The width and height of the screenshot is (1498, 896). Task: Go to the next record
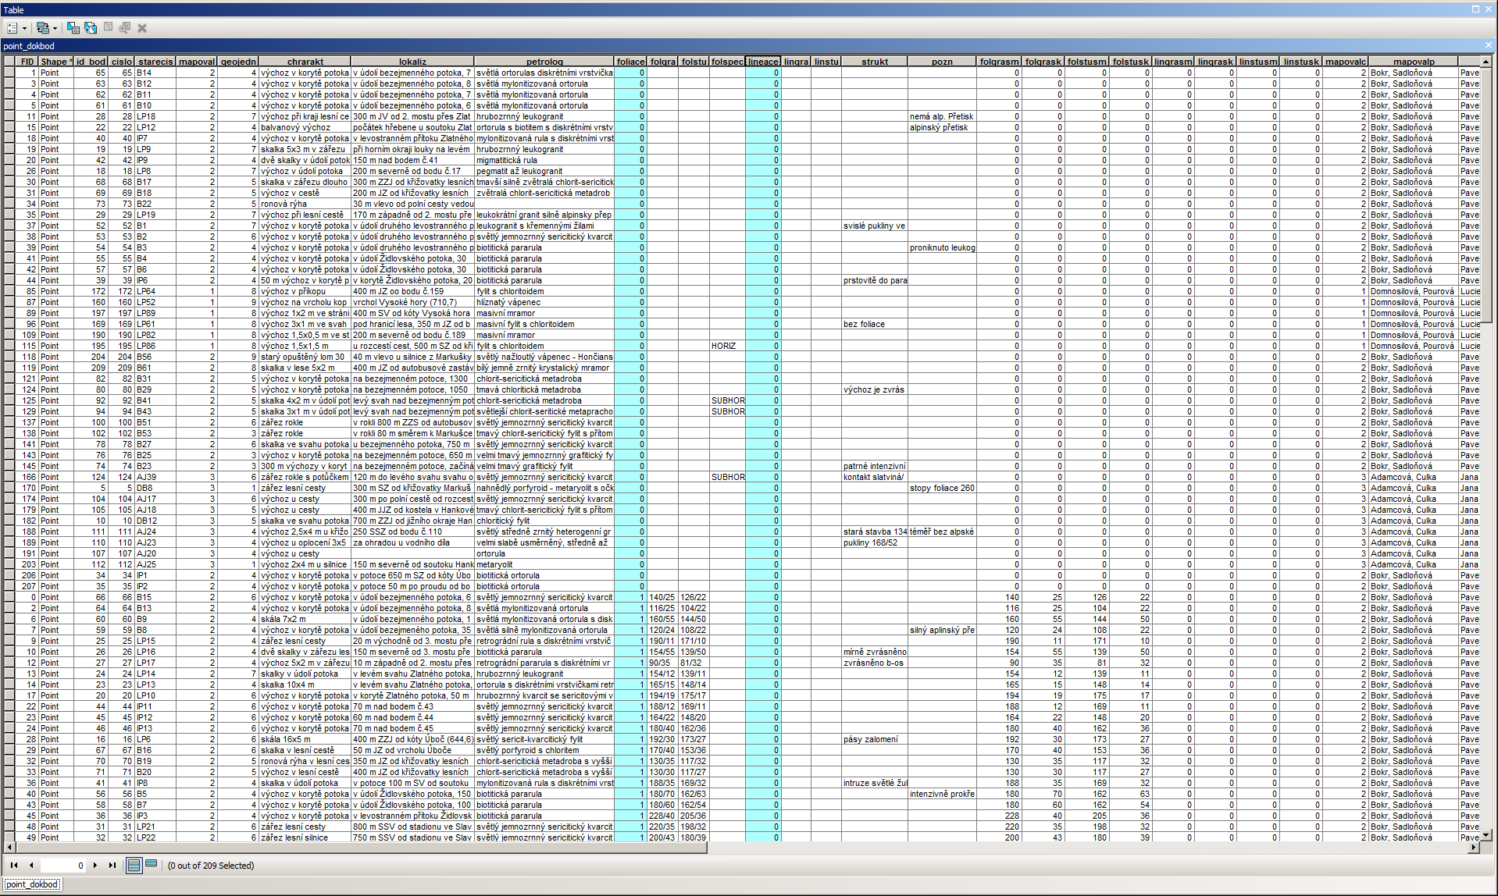click(95, 865)
